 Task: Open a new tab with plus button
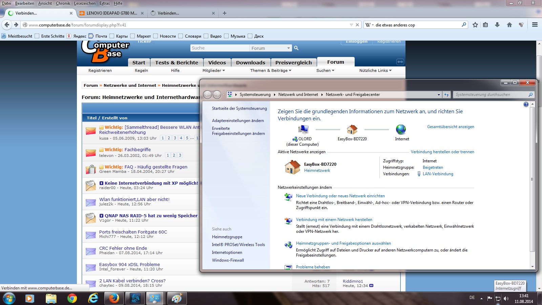click(224, 13)
